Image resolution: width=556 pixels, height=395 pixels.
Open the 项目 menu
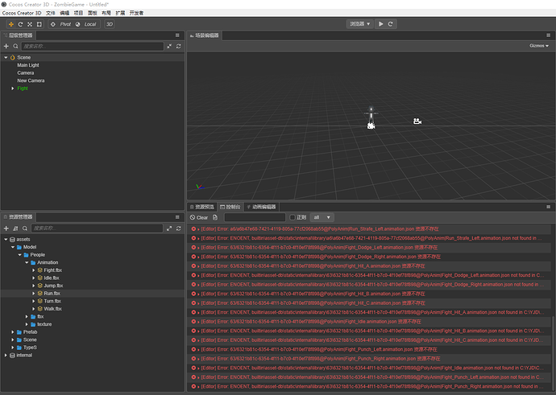click(78, 13)
